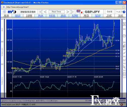Select the EUR/JPY 123.31 rate tab
The height and width of the screenshot is (107, 127).
(18, 16)
